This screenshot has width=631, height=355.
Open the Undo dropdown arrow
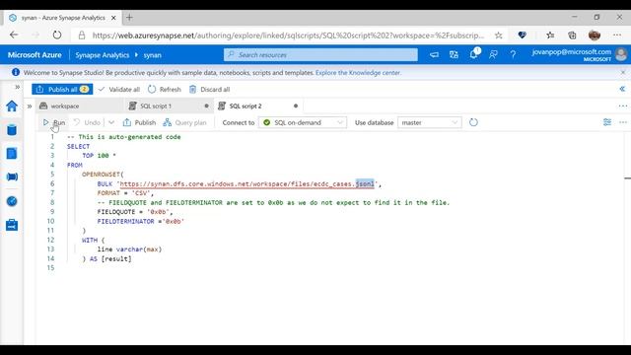(x=111, y=122)
